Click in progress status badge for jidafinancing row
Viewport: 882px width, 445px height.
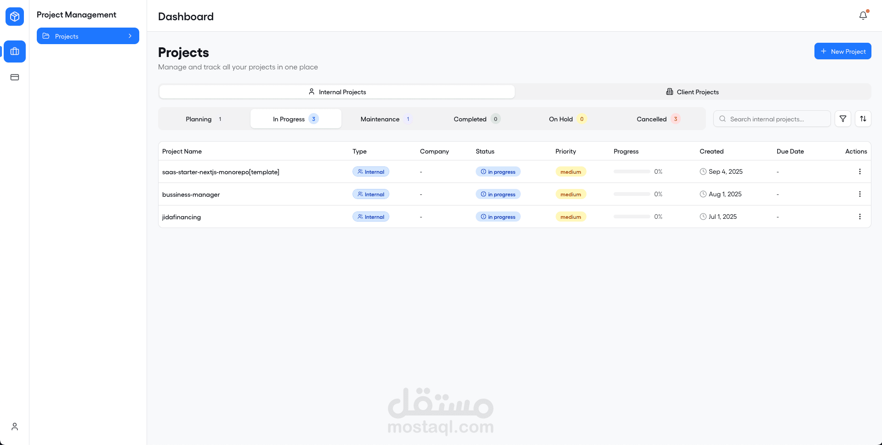click(498, 217)
